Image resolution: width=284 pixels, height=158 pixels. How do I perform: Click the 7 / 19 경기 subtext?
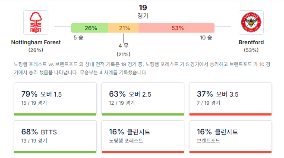pos(208,103)
